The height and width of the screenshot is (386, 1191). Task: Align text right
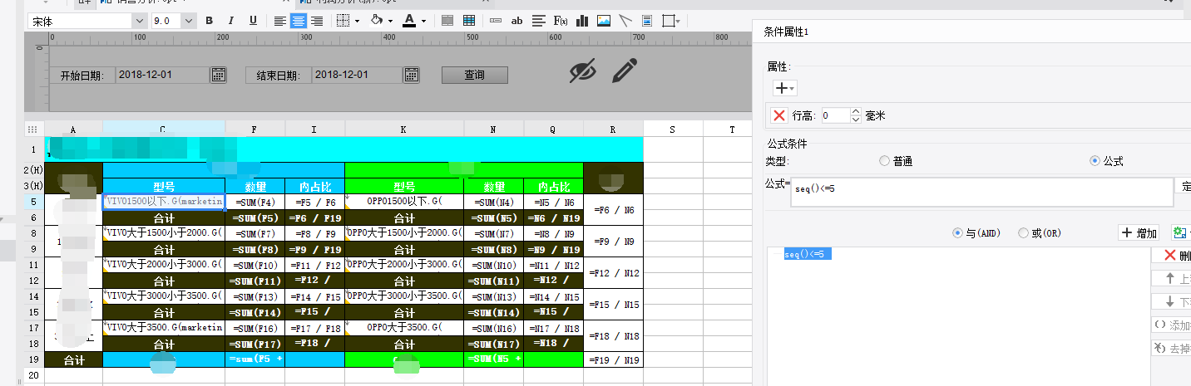pyautogui.click(x=317, y=21)
